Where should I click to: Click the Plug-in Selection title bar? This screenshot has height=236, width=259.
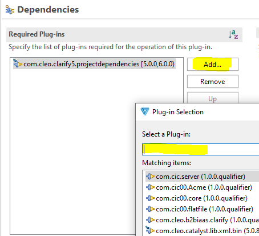197,112
